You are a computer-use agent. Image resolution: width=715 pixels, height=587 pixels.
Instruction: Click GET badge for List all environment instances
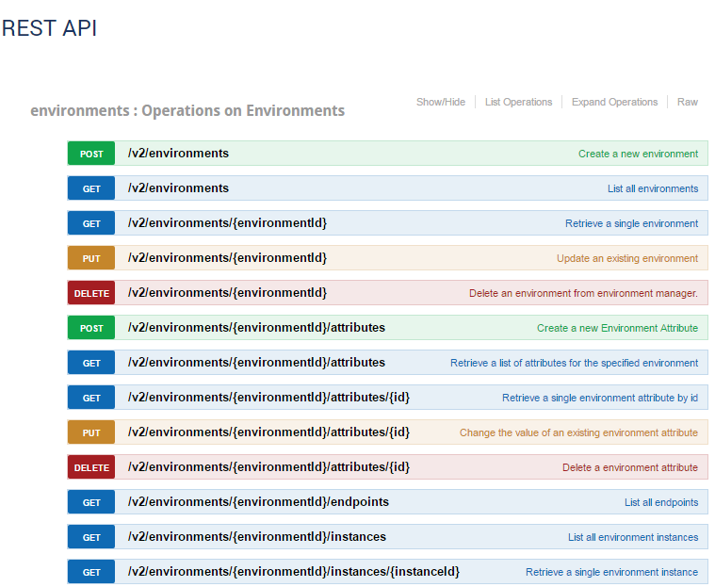pos(91,537)
